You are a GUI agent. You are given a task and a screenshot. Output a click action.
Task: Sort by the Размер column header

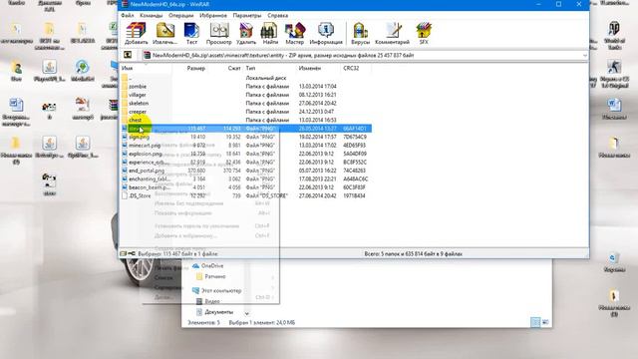[x=195, y=69]
